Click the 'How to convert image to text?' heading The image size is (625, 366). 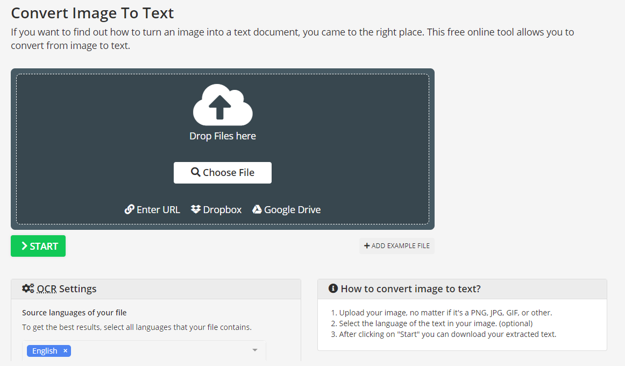point(410,288)
